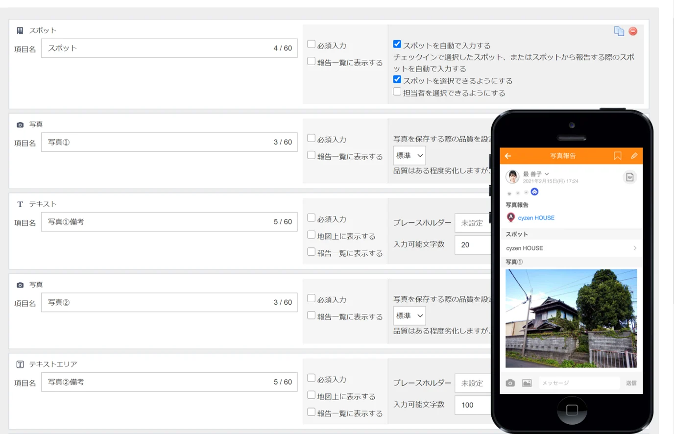
Task: Tap the home button on the phone
Action: click(572, 410)
